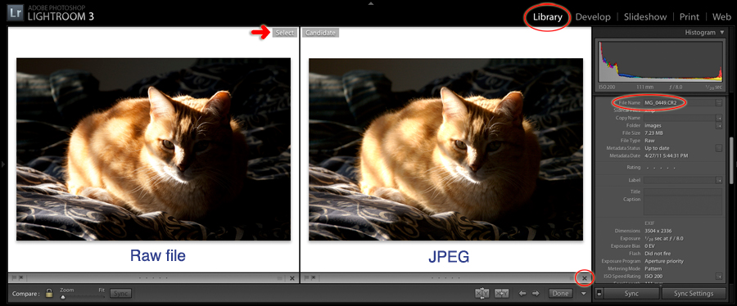
Task: Go to the Slideshow module
Action: pos(645,17)
